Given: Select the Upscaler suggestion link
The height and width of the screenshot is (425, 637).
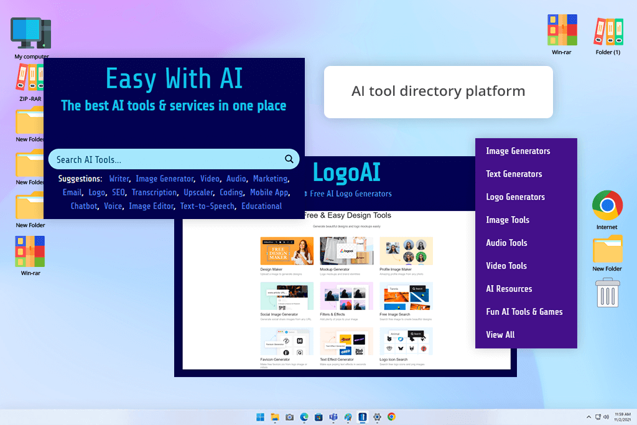Looking at the screenshot, I should point(198,193).
